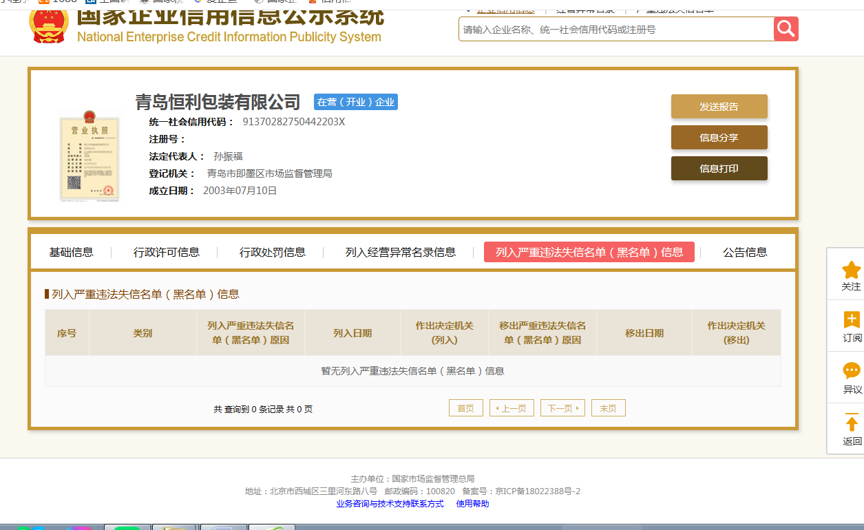Viewport: 864px width, 530px height.
Task: Click the star 关注 follow icon
Action: (851, 271)
